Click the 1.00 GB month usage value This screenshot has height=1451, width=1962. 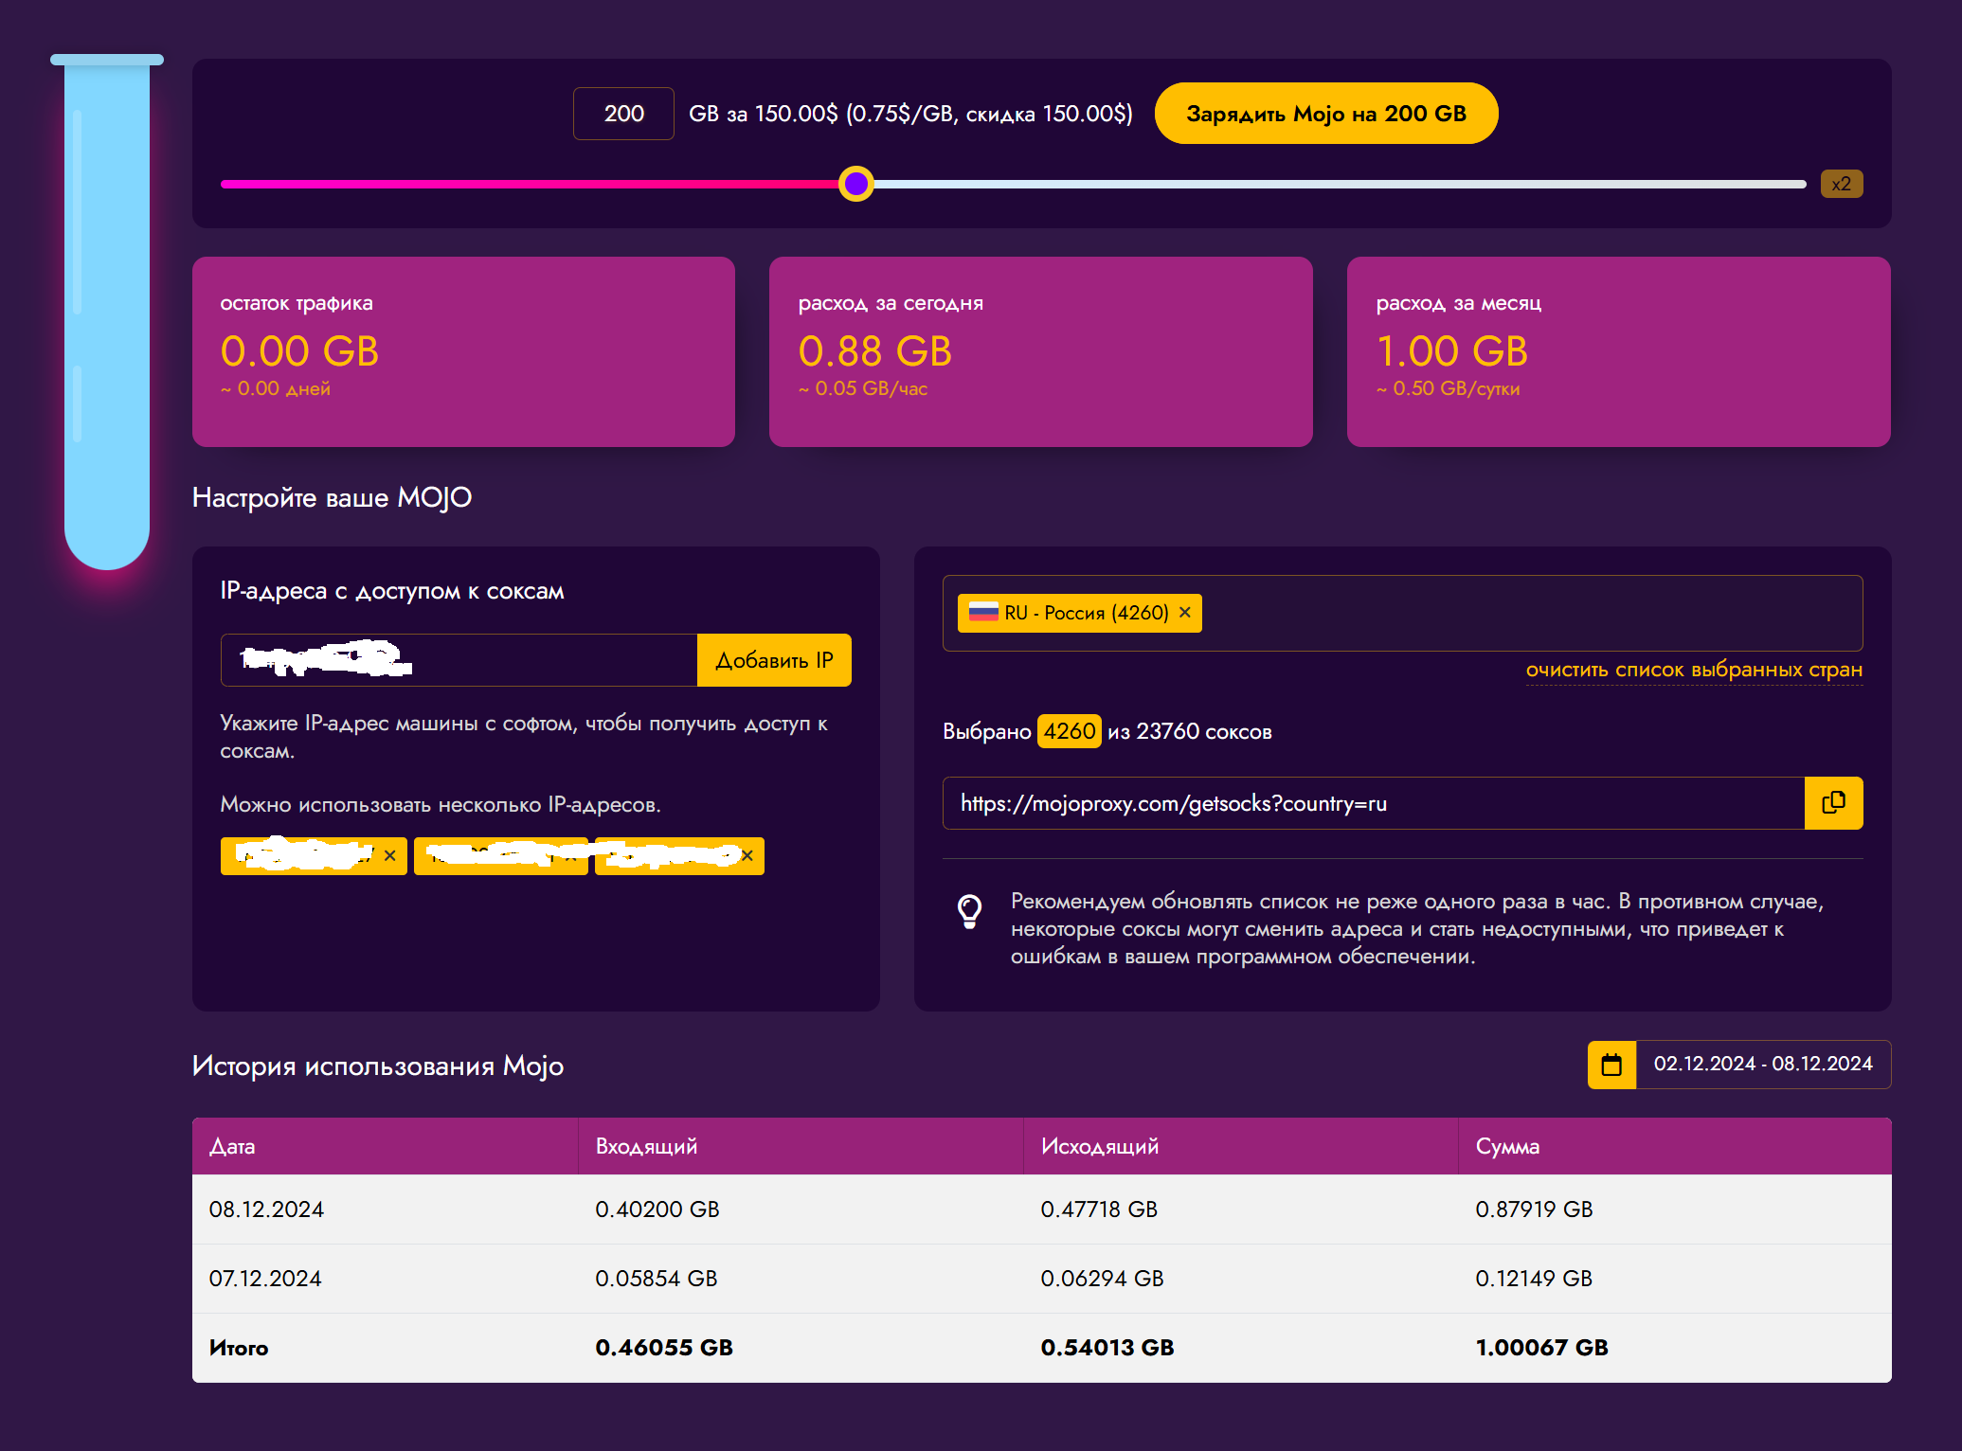click(x=1452, y=351)
